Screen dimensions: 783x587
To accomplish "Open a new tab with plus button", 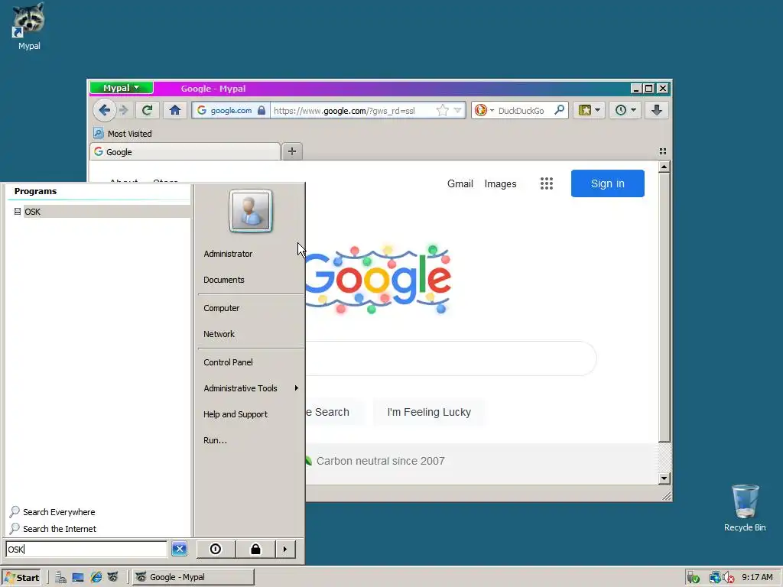I will pos(292,151).
